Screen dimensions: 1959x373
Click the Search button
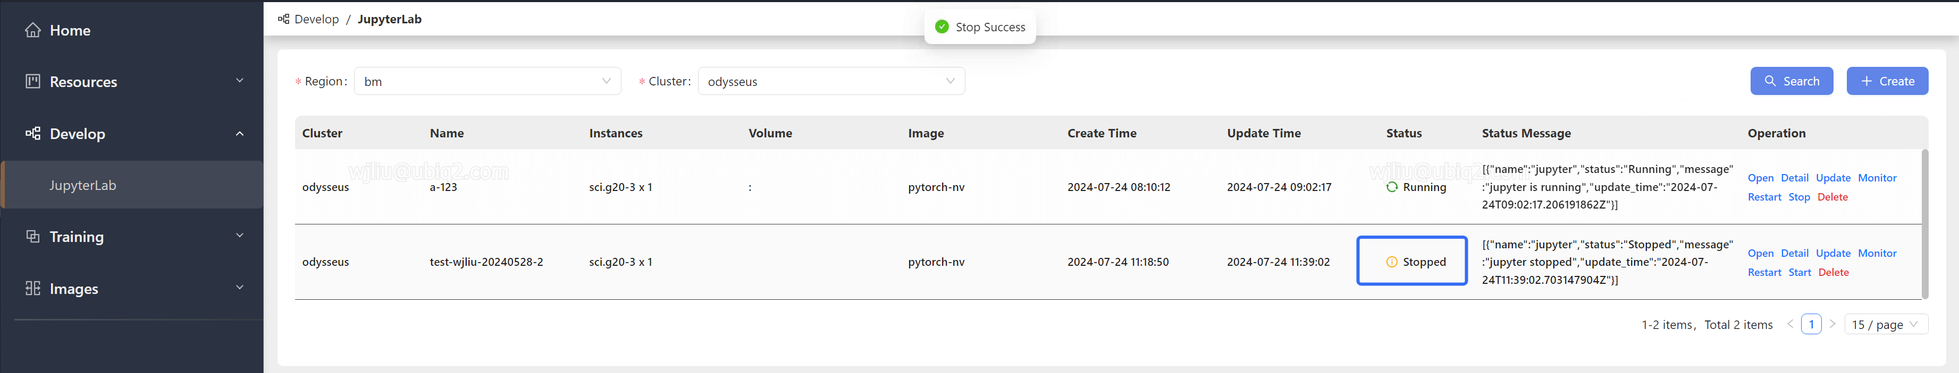(x=1792, y=81)
